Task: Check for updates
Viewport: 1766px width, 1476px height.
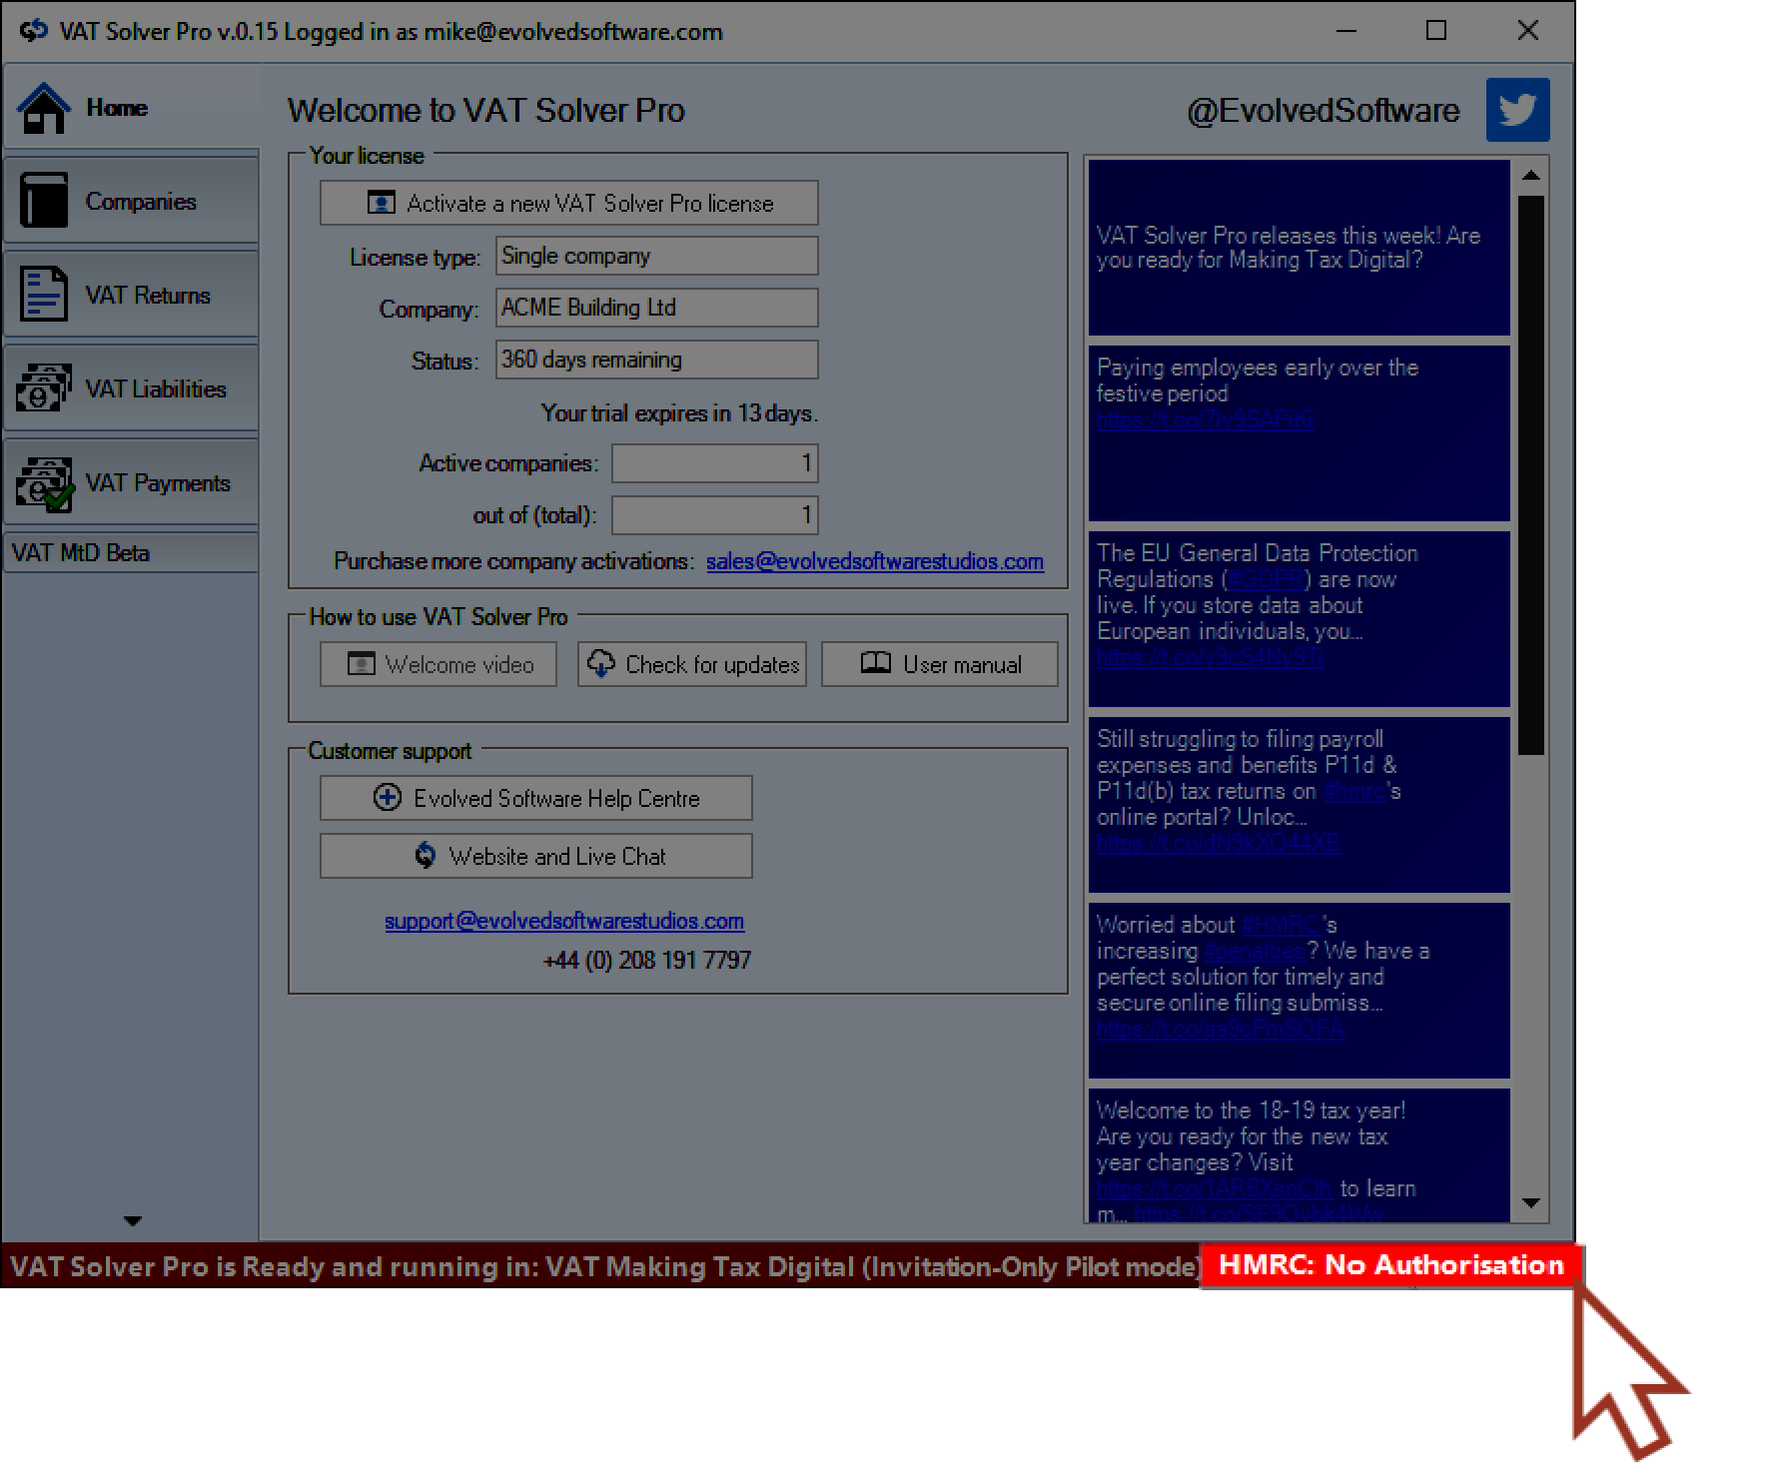Action: pos(692,664)
